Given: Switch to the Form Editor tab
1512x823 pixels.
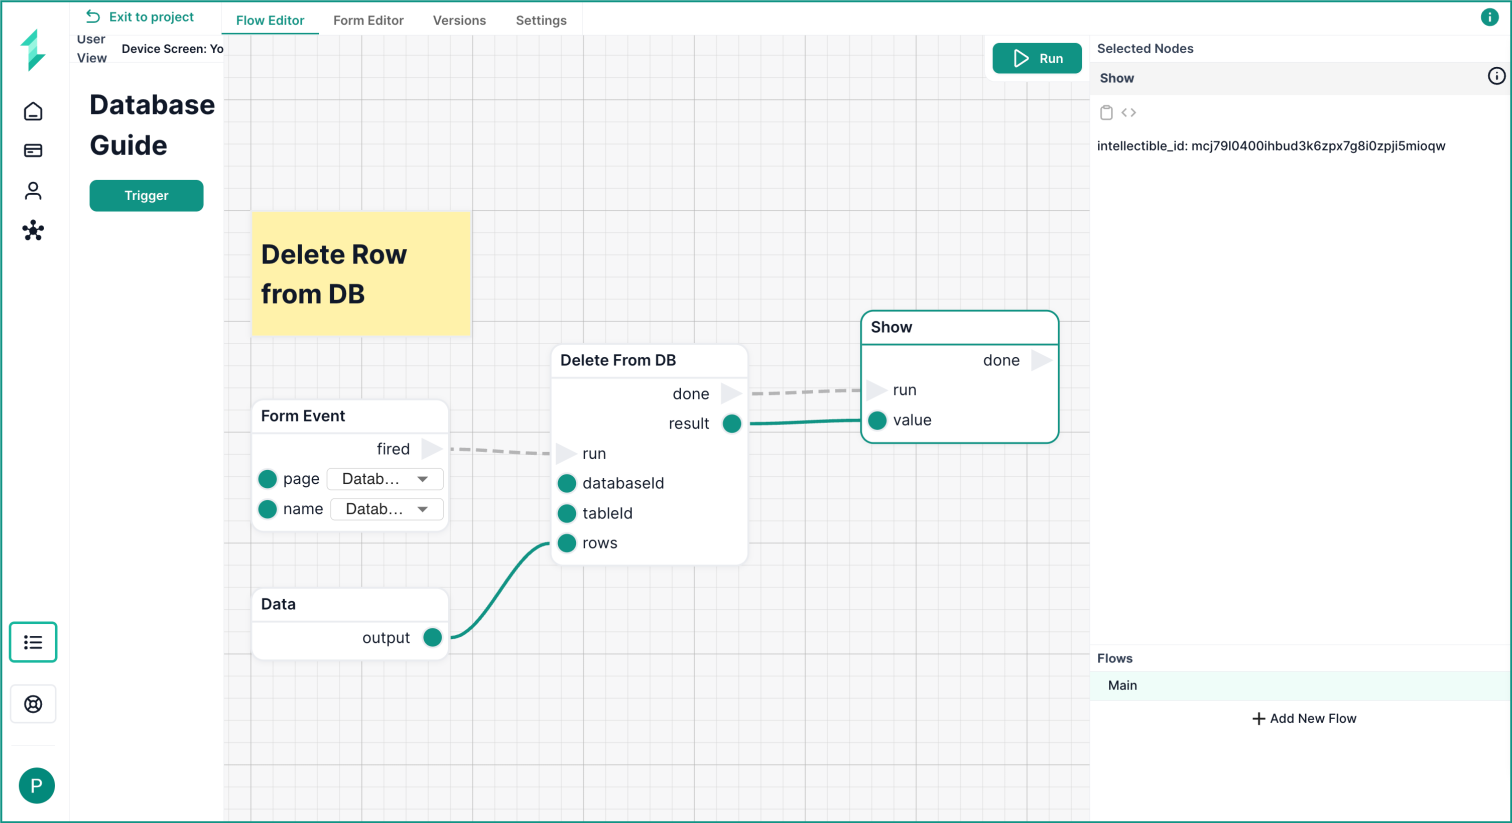Looking at the screenshot, I should click(x=368, y=21).
